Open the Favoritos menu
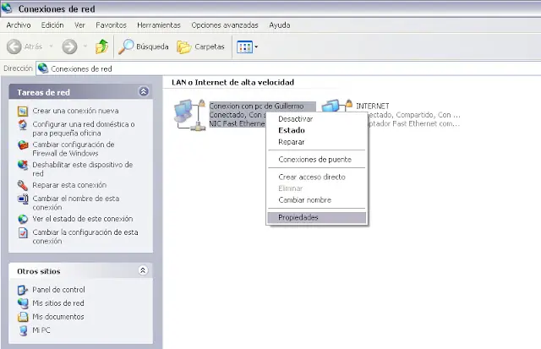Viewport: 541px width, 349px height. 111,25
